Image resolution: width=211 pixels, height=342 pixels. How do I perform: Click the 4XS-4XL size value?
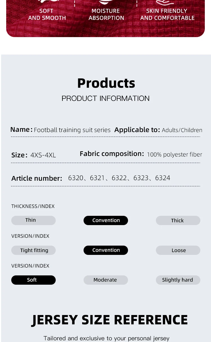tap(43, 155)
